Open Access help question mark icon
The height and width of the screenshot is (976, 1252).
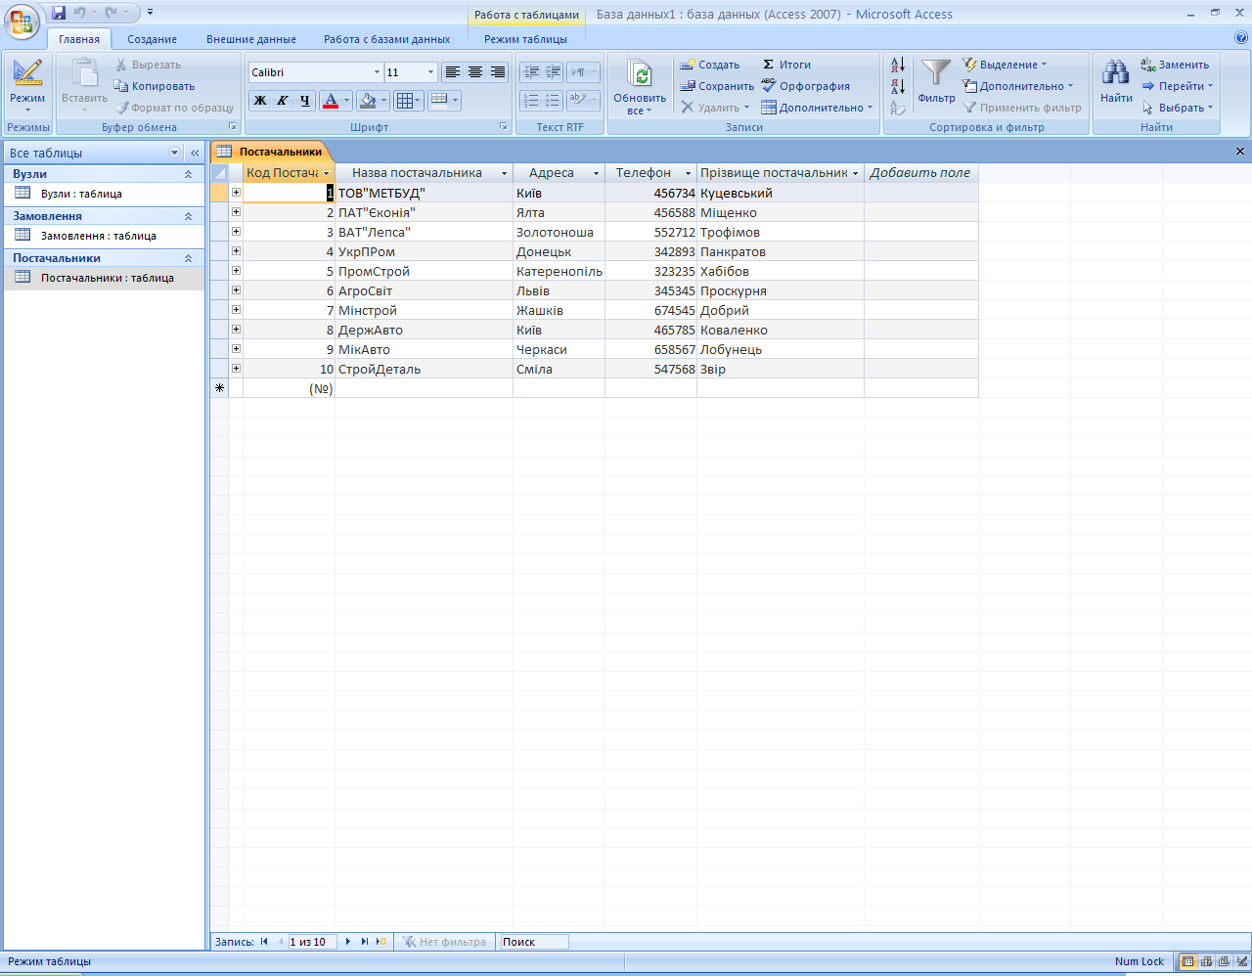click(x=1240, y=39)
